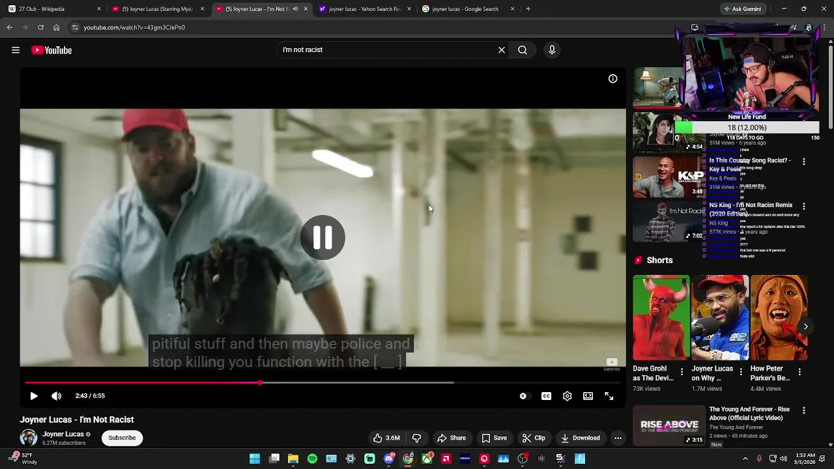Click the address bar URL
The image size is (834, 469).
pyautogui.click(x=134, y=27)
